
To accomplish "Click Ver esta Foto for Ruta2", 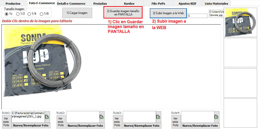I will pyautogui.click(x=61, y=122).
